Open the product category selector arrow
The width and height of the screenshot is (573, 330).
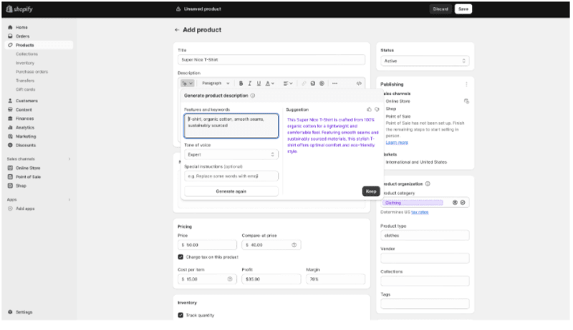(x=463, y=203)
